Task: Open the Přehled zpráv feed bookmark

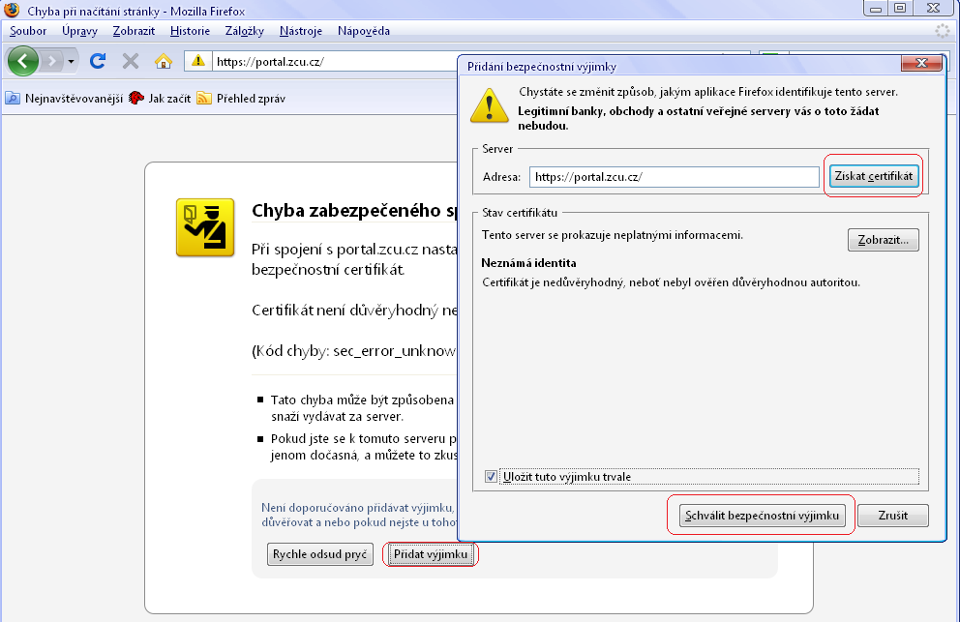Action: tap(241, 98)
